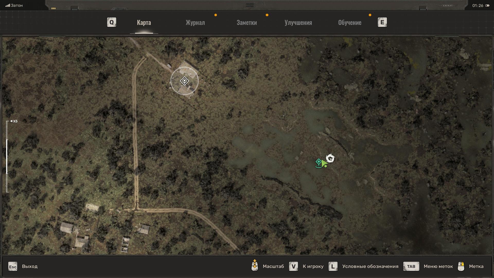Click the Esc key icon
Image resolution: width=494 pixels, height=278 pixels.
pos(13,266)
